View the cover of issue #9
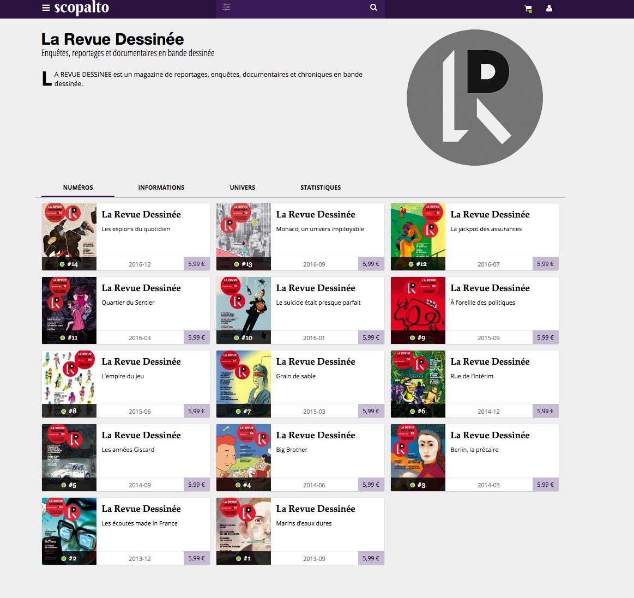The height and width of the screenshot is (598, 634). click(418, 310)
